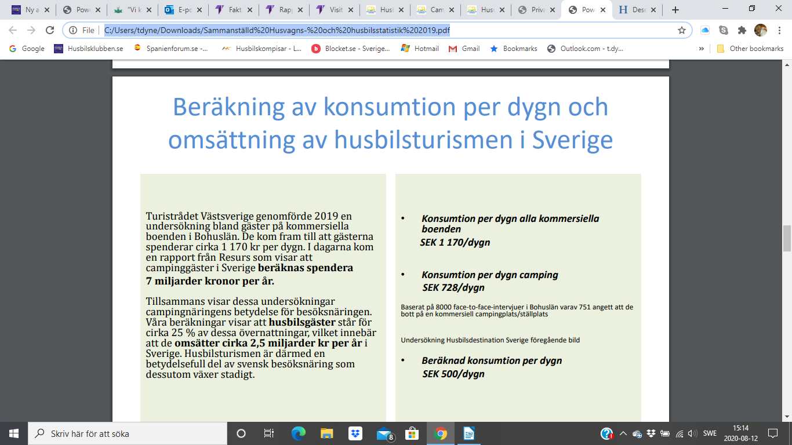
Task: Open Windows Start menu
Action: pos(14,433)
